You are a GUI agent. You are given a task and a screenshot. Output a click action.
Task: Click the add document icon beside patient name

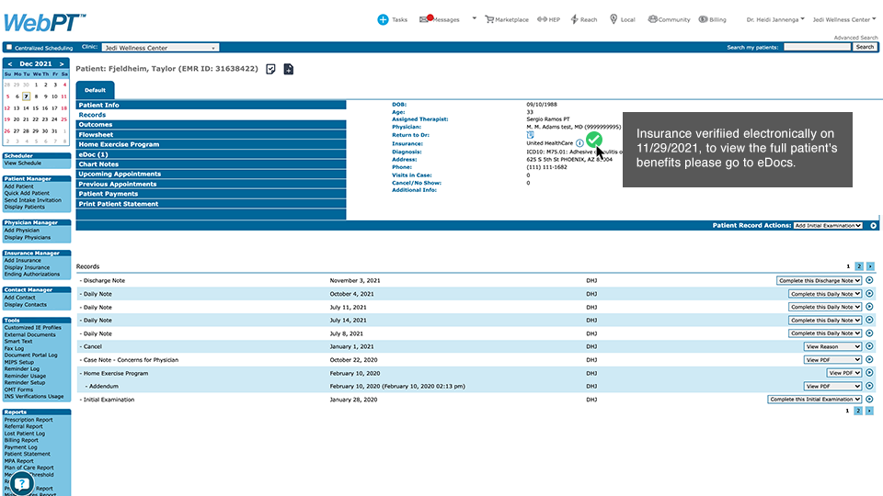(288, 69)
